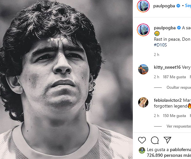The height and width of the screenshot is (159, 191).
Task: Click kitty_sweet16 username
Action: pyautogui.click(x=167, y=67)
